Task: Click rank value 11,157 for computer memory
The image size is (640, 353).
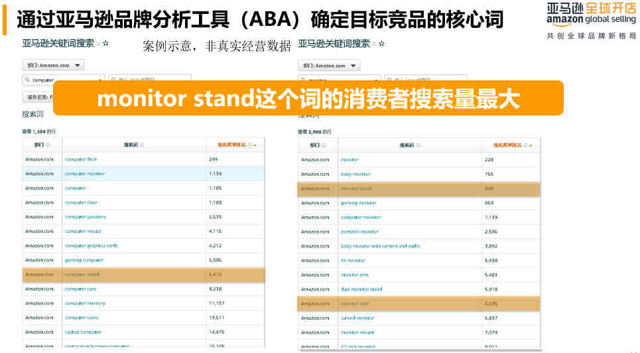Action: click(x=217, y=303)
